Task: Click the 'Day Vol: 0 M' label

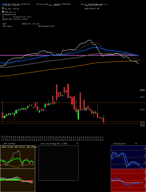Action: 92,9
